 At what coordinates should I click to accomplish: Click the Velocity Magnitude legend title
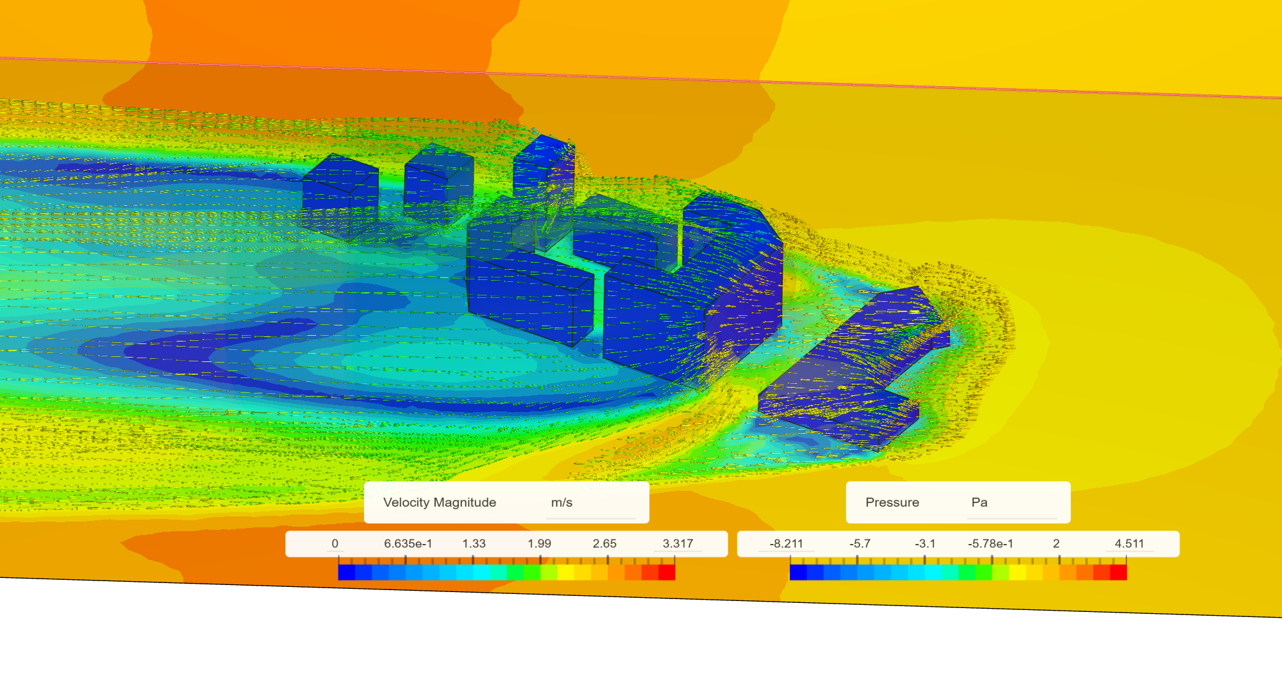(440, 502)
